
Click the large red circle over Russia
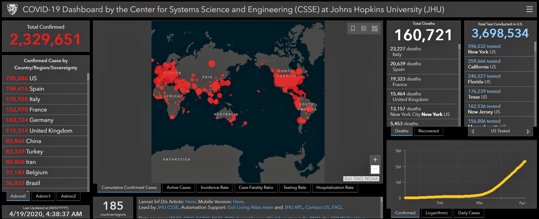point(212,64)
